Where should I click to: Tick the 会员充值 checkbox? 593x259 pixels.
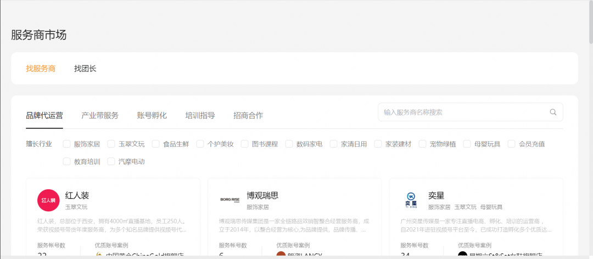tap(512, 144)
